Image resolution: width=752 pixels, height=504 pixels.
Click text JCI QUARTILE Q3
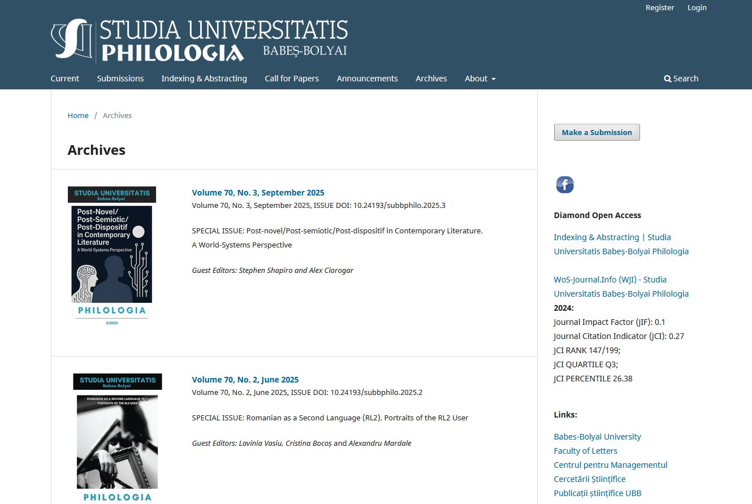pos(586,364)
